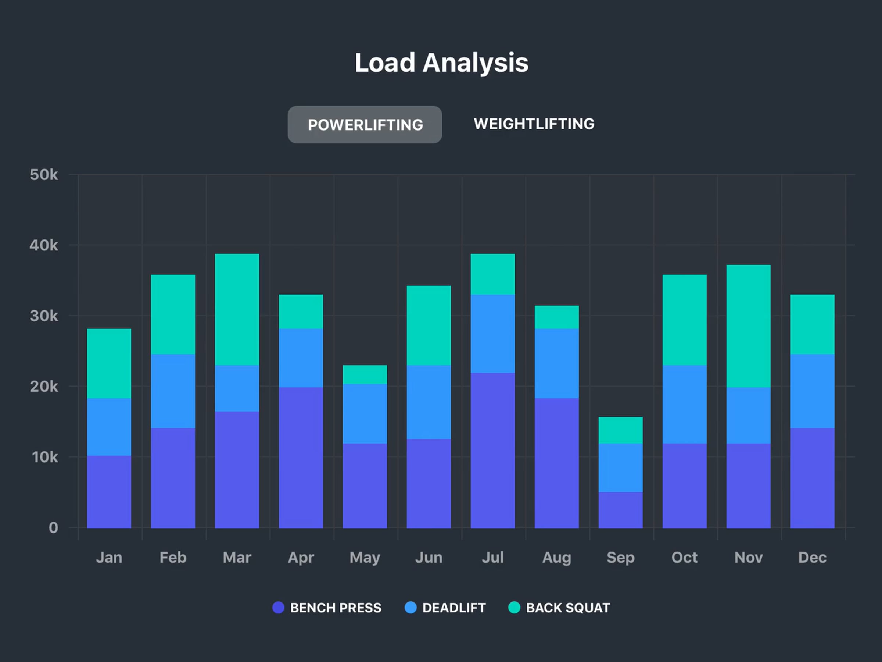This screenshot has width=882, height=662.
Task: Click the BACK SQUAT legend label
Action: pyautogui.click(x=568, y=608)
